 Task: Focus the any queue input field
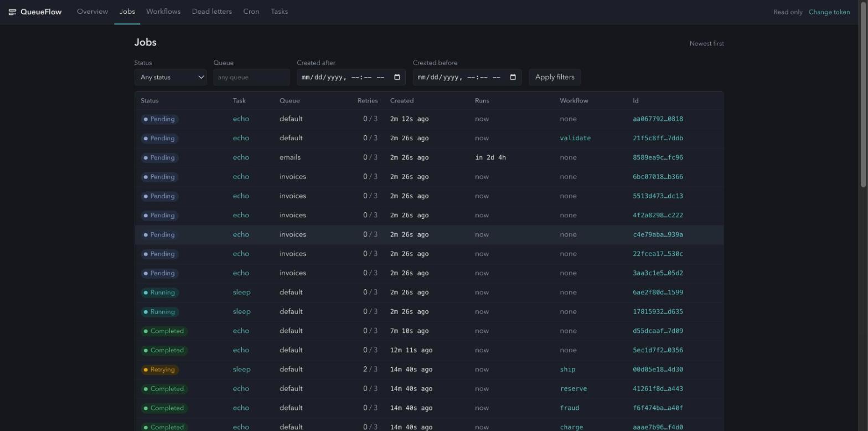click(x=251, y=77)
